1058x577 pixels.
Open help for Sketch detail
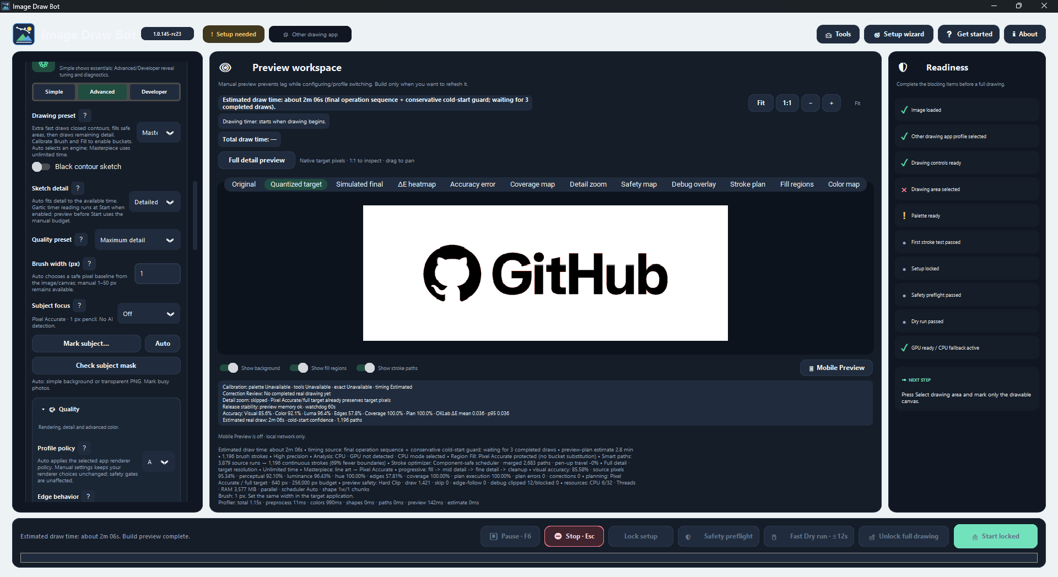coord(78,188)
